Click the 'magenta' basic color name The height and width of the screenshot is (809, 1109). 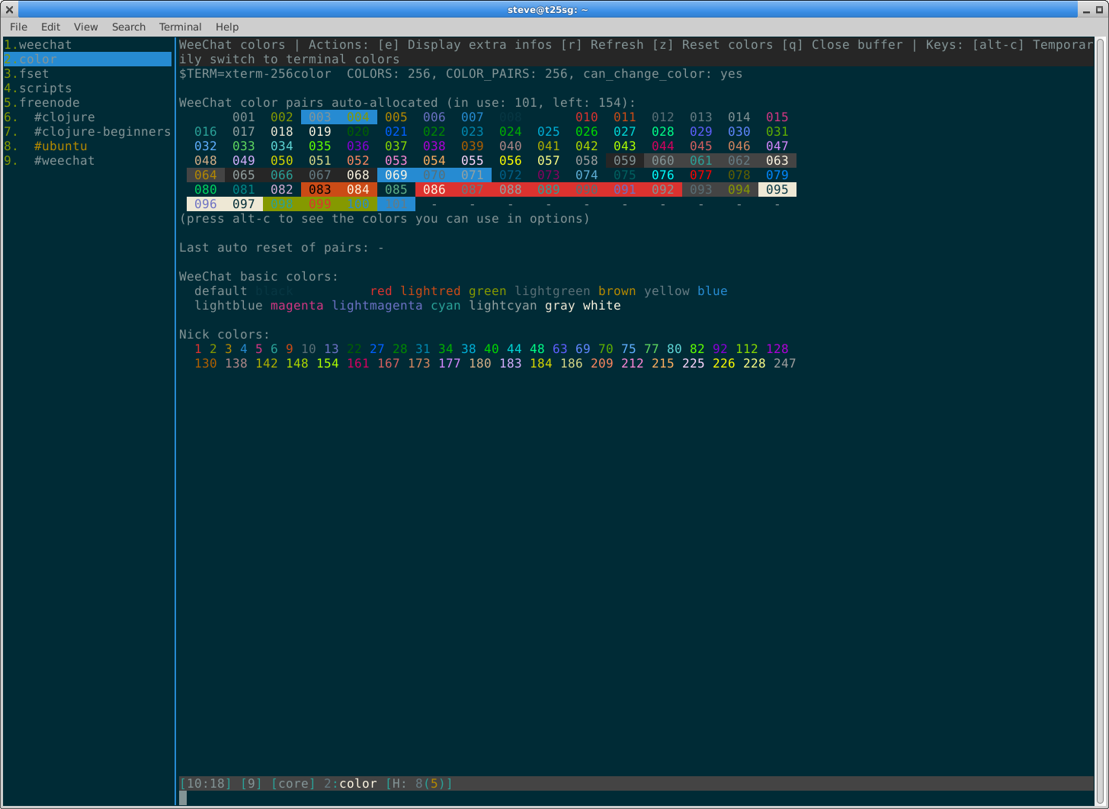click(x=297, y=306)
